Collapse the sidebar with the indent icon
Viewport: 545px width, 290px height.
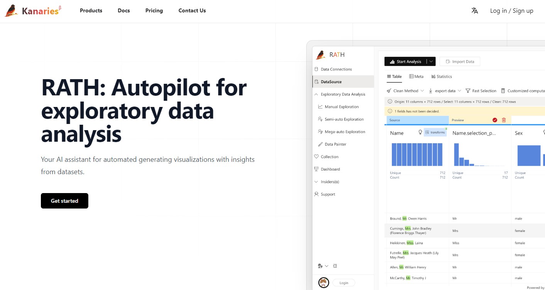pos(335,266)
